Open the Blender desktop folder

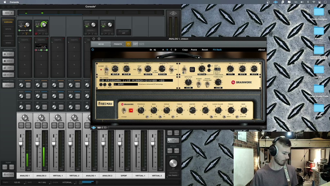[x=319, y=31]
